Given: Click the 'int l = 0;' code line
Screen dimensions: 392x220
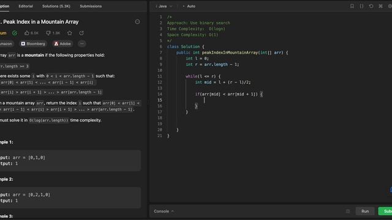Looking at the screenshot, I should tap(197, 59).
